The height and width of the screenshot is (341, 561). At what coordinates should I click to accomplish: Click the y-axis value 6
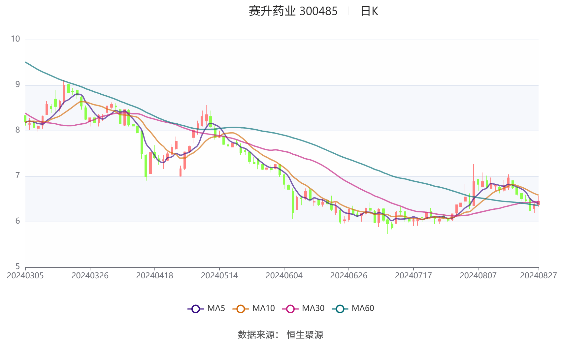(18, 221)
